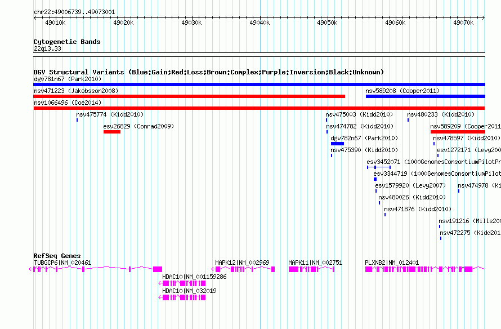The height and width of the screenshot is (329, 501).
Task: Click the 49040k ruler position
Action: click(260, 23)
